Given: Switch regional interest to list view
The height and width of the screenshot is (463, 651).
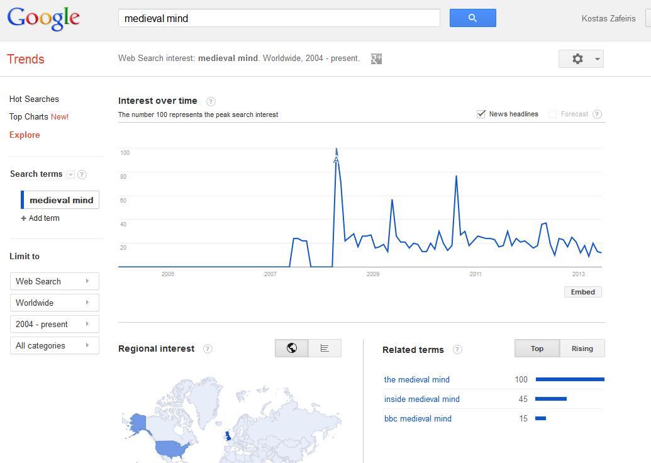Looking at the screenshot, I should pyautogui.click(x=325, y=348).
